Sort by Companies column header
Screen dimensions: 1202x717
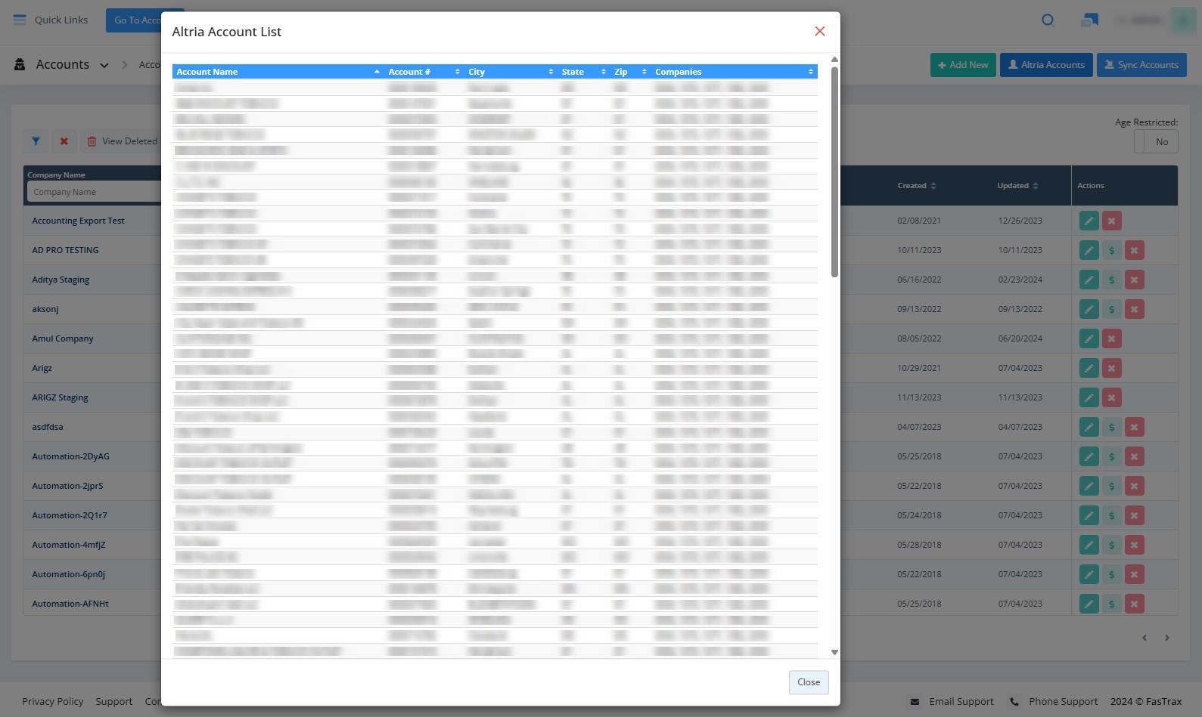click(x=734, y=72)
